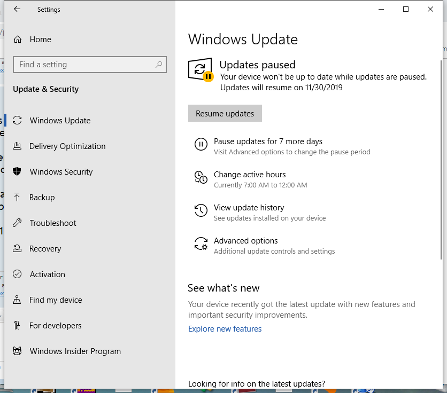The image size is (447, 393).
Task: Click the vertical scrollbar of the update pane
Action: pos(441,160)
